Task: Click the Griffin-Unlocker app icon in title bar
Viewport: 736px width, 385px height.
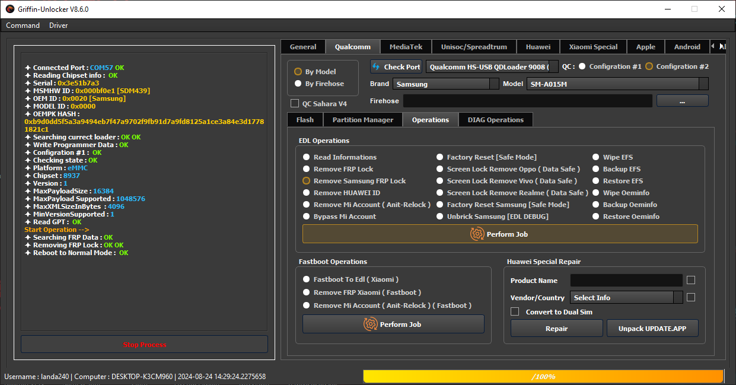Action: coord(10,9)
